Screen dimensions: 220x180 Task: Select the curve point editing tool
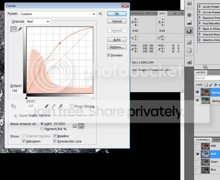click(x=13, y=29)
